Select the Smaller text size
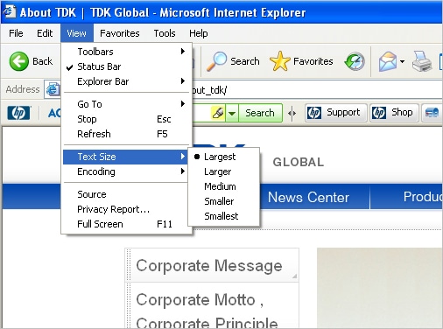 [223, 201]
